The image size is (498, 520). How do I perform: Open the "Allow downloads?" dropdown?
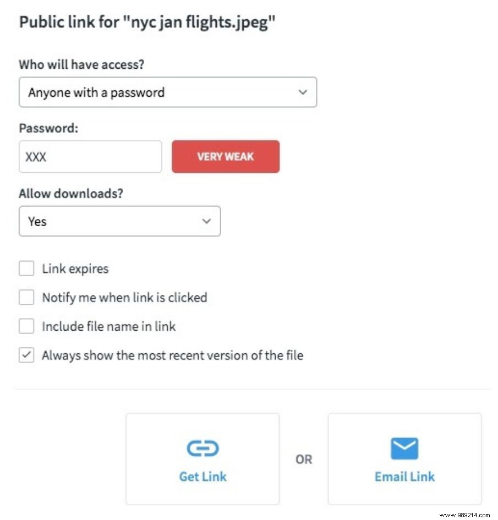point(119,221)
